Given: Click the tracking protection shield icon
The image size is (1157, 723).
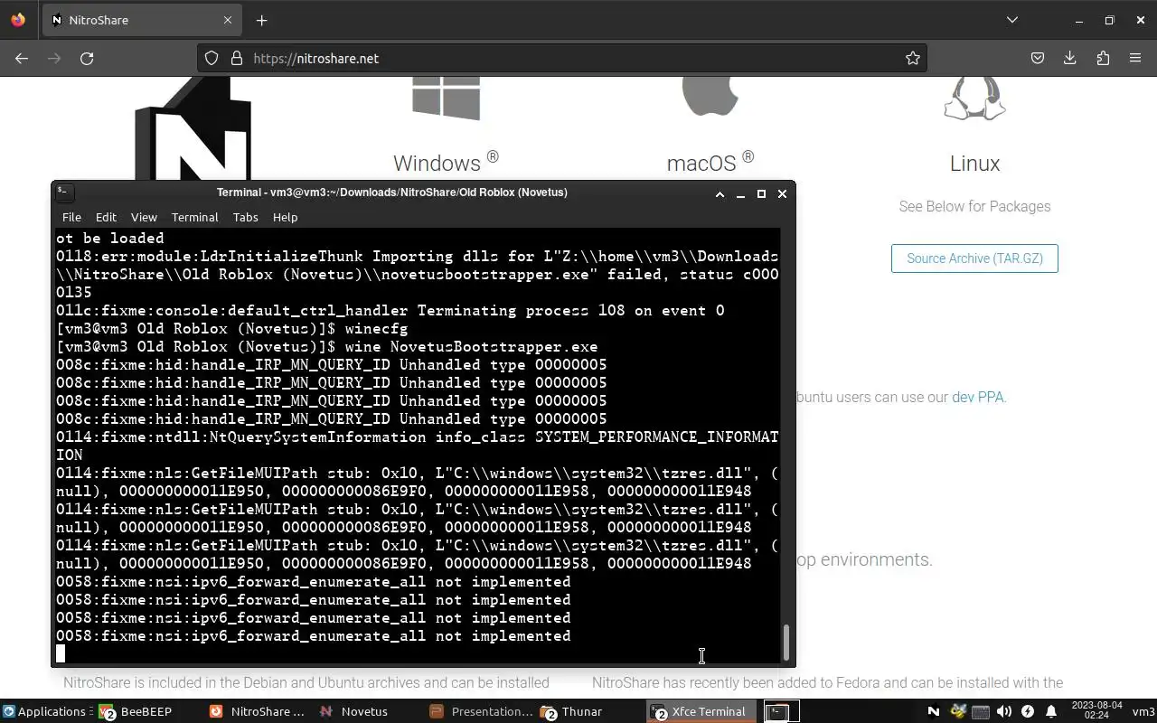Looking at the screenshot, I should pyautogui.click(x=212, y=58).
